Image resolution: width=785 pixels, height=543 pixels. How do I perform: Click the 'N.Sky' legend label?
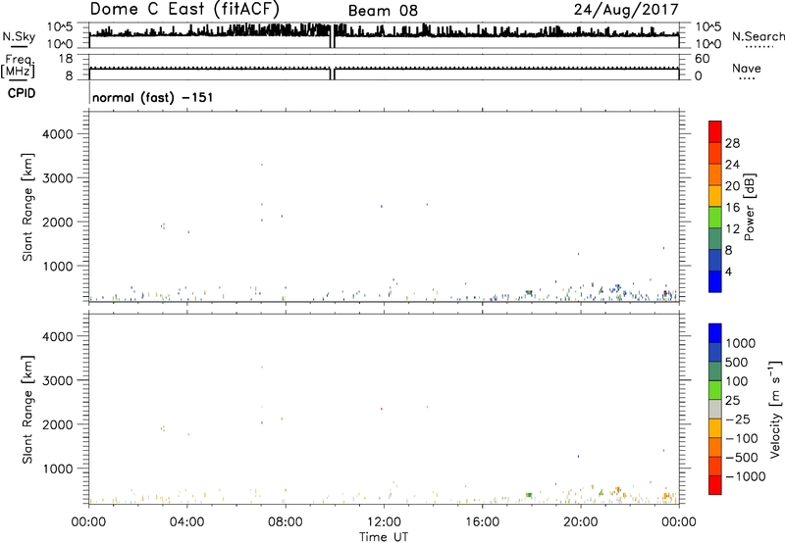click(19, 36)
